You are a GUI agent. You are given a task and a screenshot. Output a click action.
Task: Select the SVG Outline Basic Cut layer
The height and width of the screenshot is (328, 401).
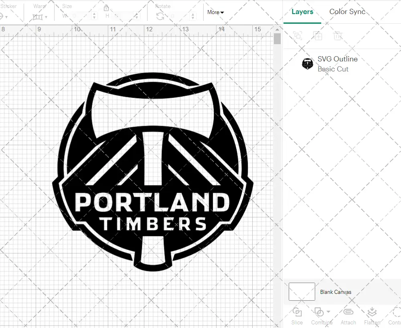point(337,63)
